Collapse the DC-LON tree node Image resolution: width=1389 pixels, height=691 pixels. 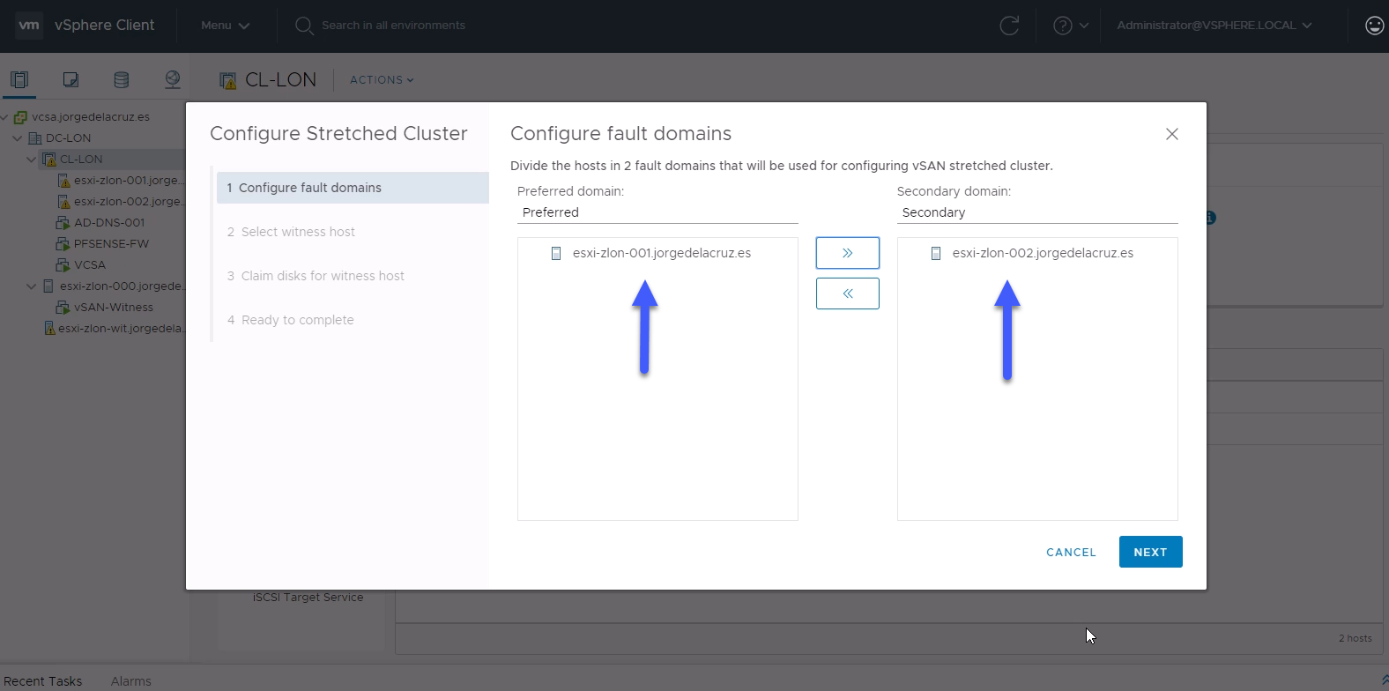pyautogui.click(x=18, y=138)
